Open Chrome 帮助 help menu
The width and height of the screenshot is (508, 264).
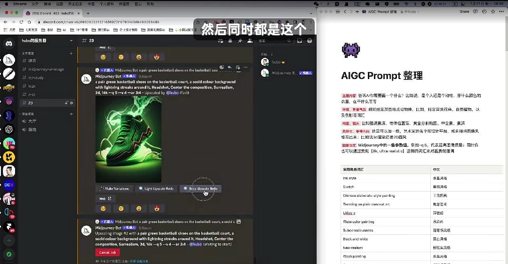tap(151, 4)
